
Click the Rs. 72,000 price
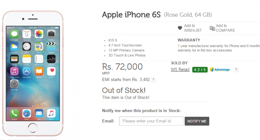122,66
